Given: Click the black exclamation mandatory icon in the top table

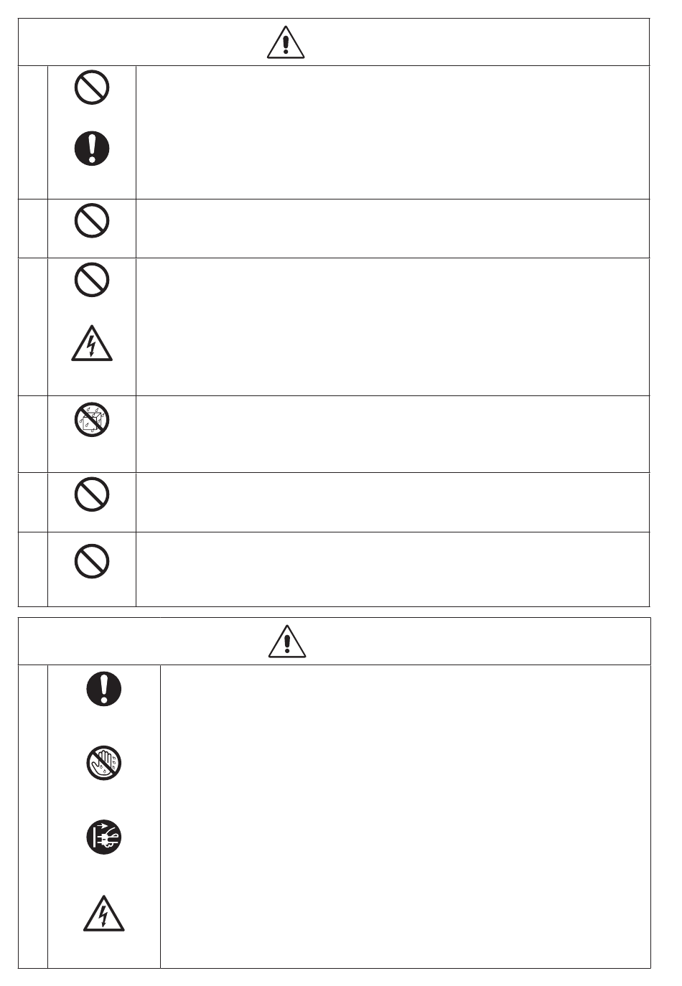Looking at the screenshot, I should [92, 149].
